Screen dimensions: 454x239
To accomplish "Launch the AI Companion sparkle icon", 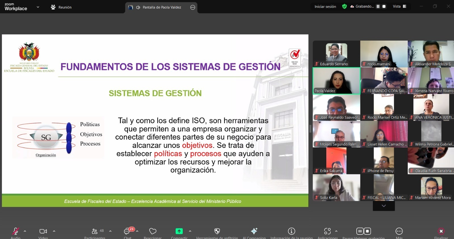I will tap(254, 231).
